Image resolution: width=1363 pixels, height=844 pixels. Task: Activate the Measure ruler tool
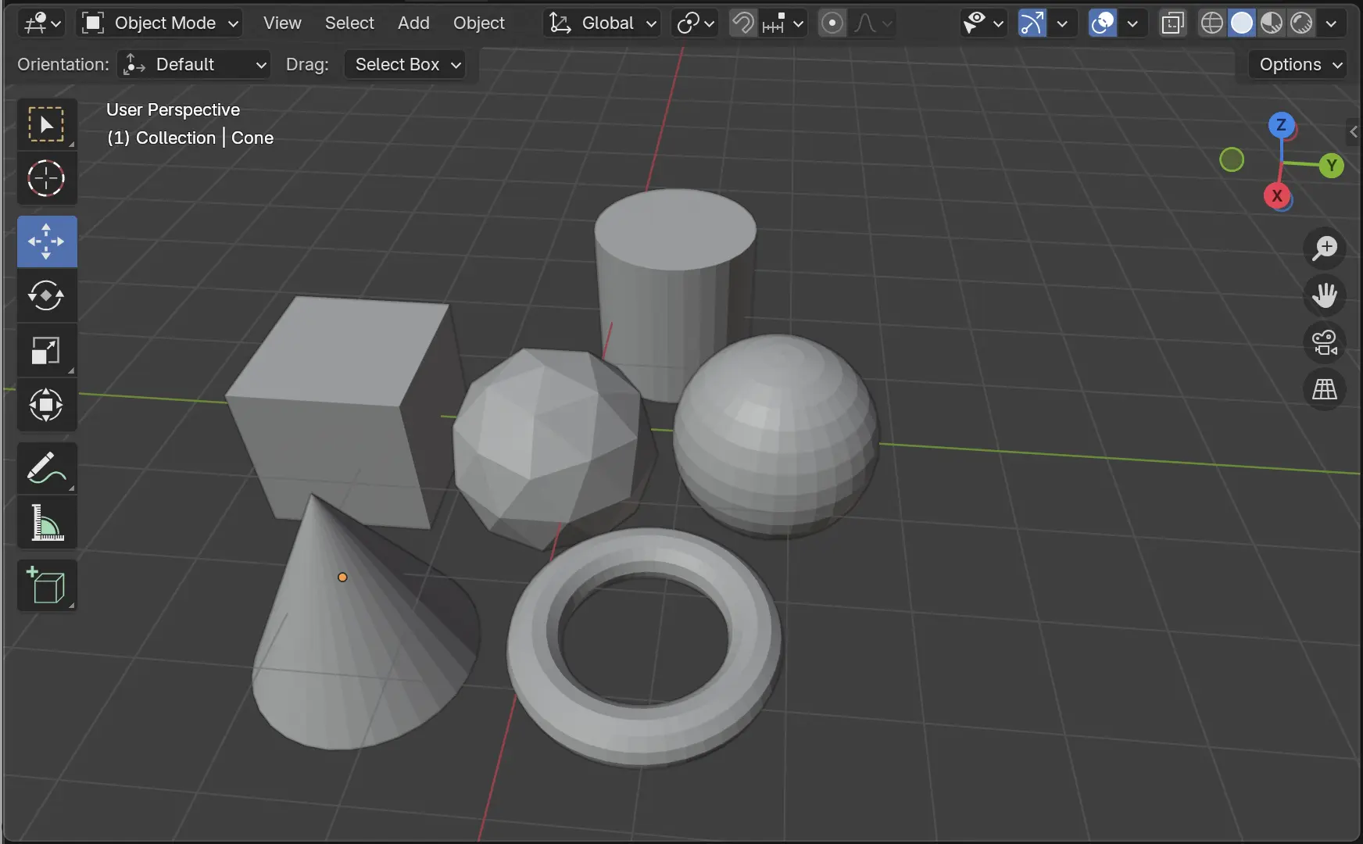point(46,523)
